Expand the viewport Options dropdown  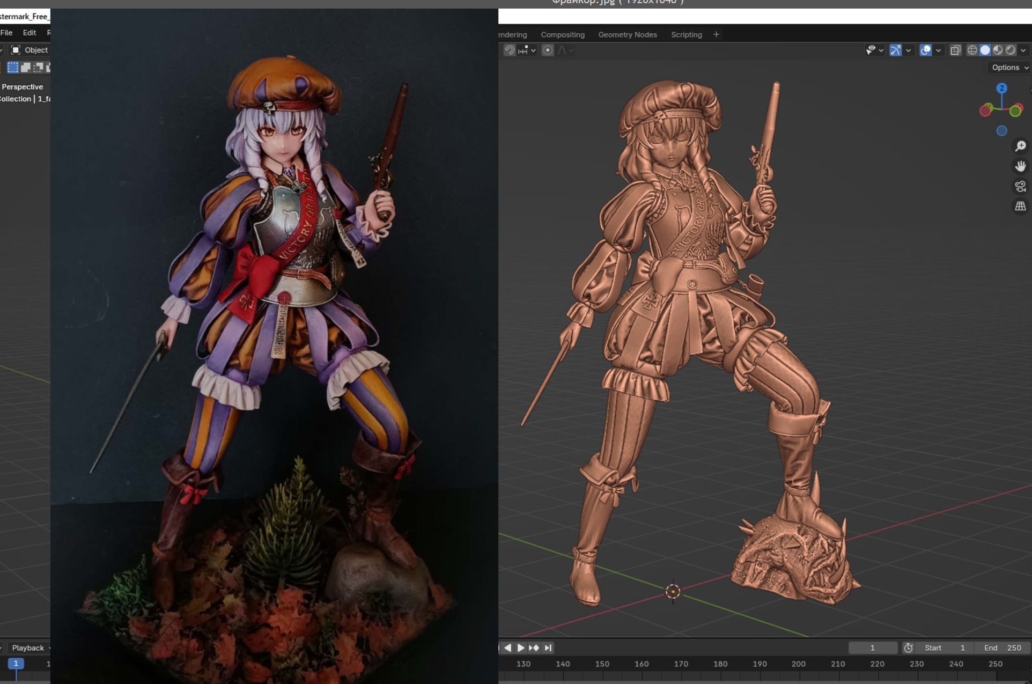(1009, 67)
